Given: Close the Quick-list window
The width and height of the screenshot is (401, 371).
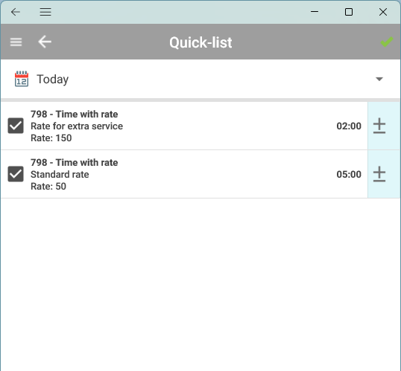Looking at the screenshot, I should 383,12.
